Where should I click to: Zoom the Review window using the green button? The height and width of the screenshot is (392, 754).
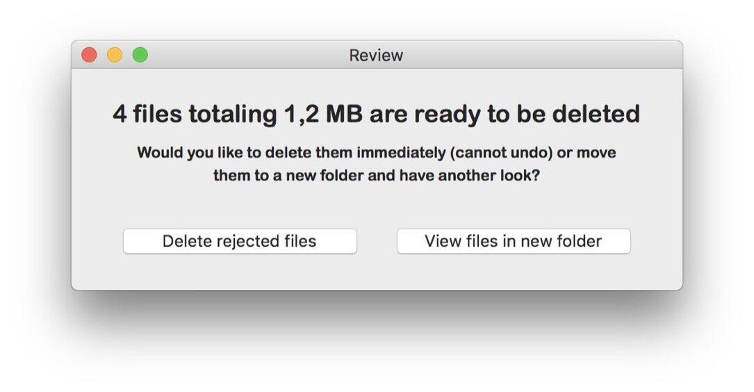click(x=140, y=55)
